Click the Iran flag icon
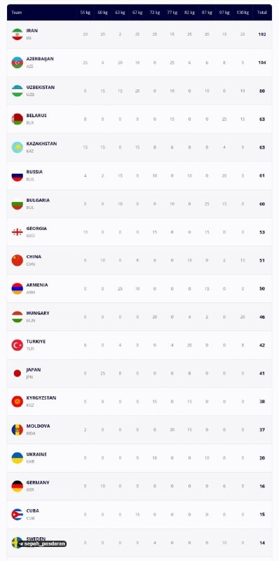This screenshot has height=561, width=279. pos(17,34)
